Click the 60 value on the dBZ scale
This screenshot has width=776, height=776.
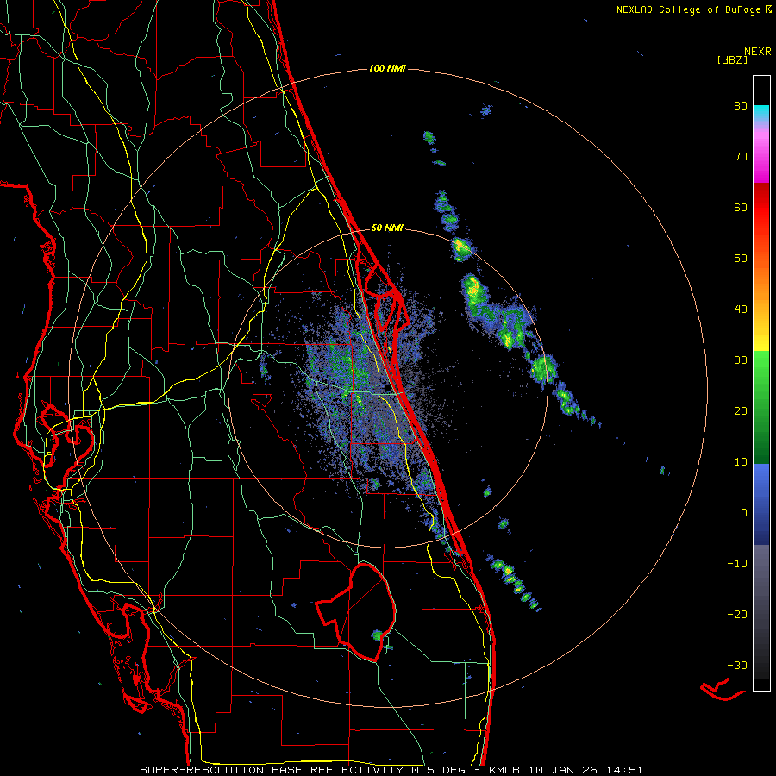tap(741, 207)
